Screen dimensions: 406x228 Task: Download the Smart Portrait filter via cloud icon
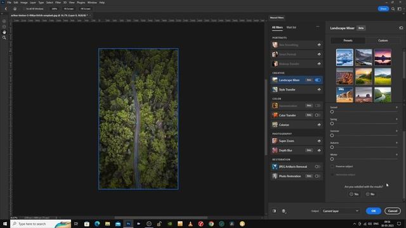(x=319, y=54)
